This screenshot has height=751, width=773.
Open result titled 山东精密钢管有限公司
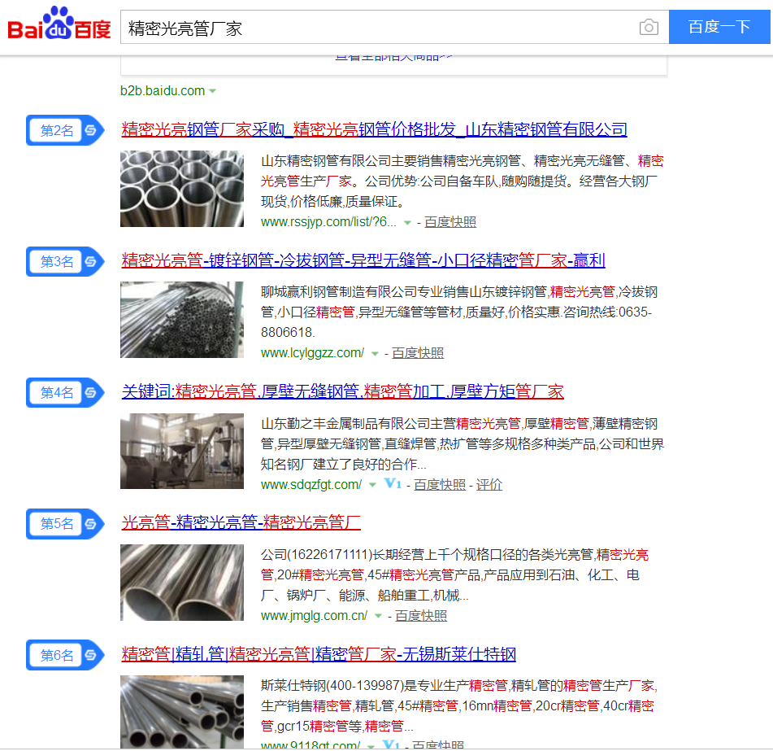[x=374, y=129]
